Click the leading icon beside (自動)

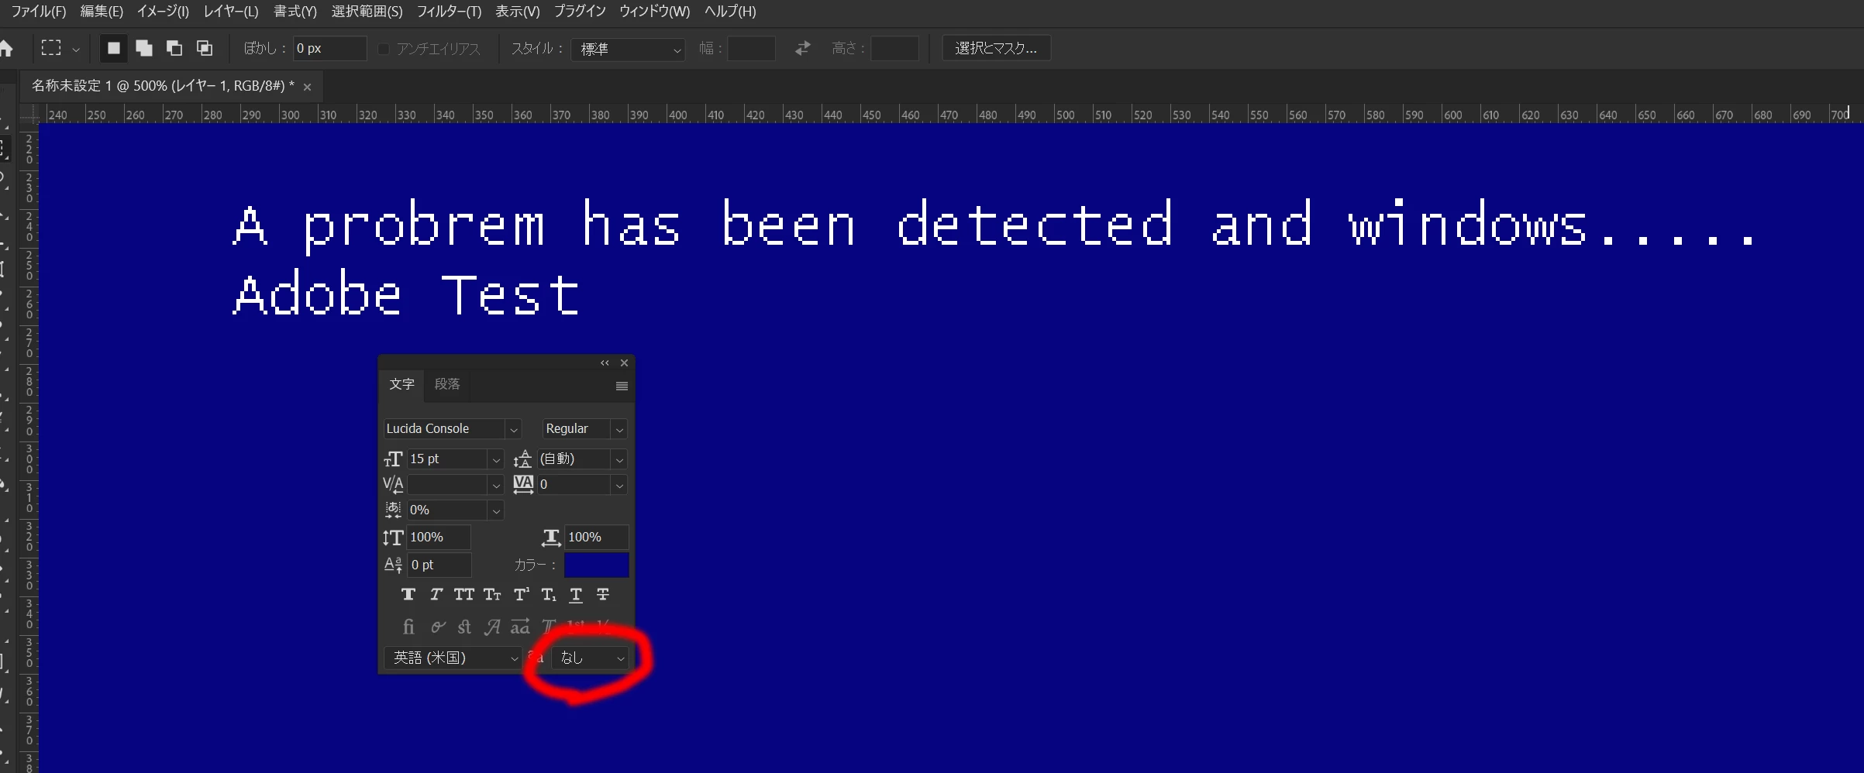[x=523, y=459]
